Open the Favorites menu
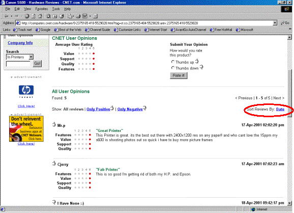This screenshot has height=213, width=294. click(x=41, y=9)
